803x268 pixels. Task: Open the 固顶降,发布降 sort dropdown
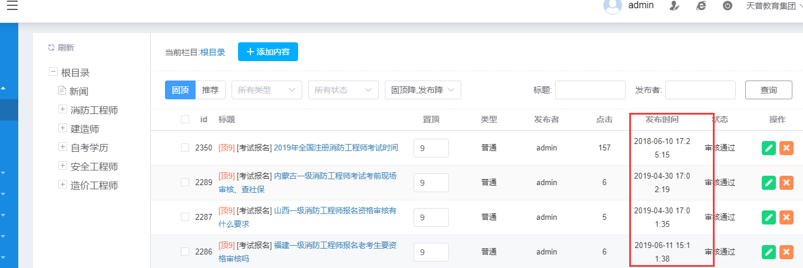(x=422, y=90)
